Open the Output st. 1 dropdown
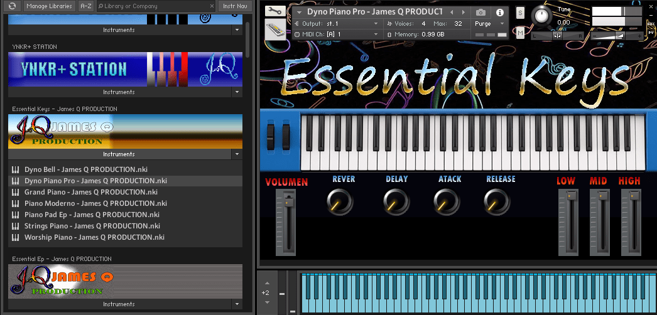Image resolution: width=657 pixels, height=315 pixels. tap(376, 23)
